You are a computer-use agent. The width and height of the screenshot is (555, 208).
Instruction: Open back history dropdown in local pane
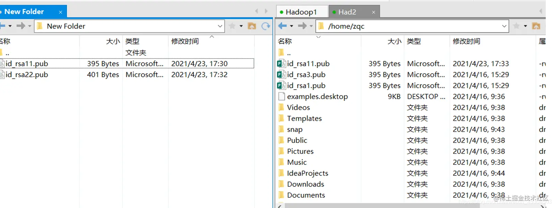pos(10,26)
